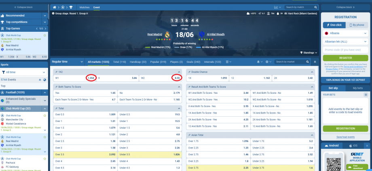The image size is (372, 171).
Task: Click the Albania flag icon
Action: tap(326, 33)
